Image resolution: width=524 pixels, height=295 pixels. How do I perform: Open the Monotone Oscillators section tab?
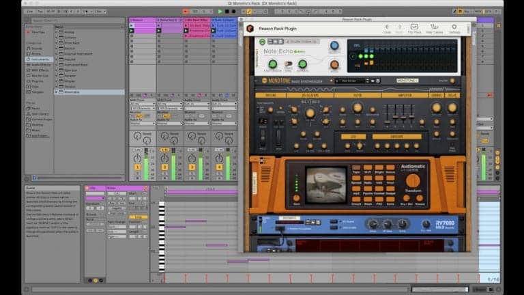[310, 96]
